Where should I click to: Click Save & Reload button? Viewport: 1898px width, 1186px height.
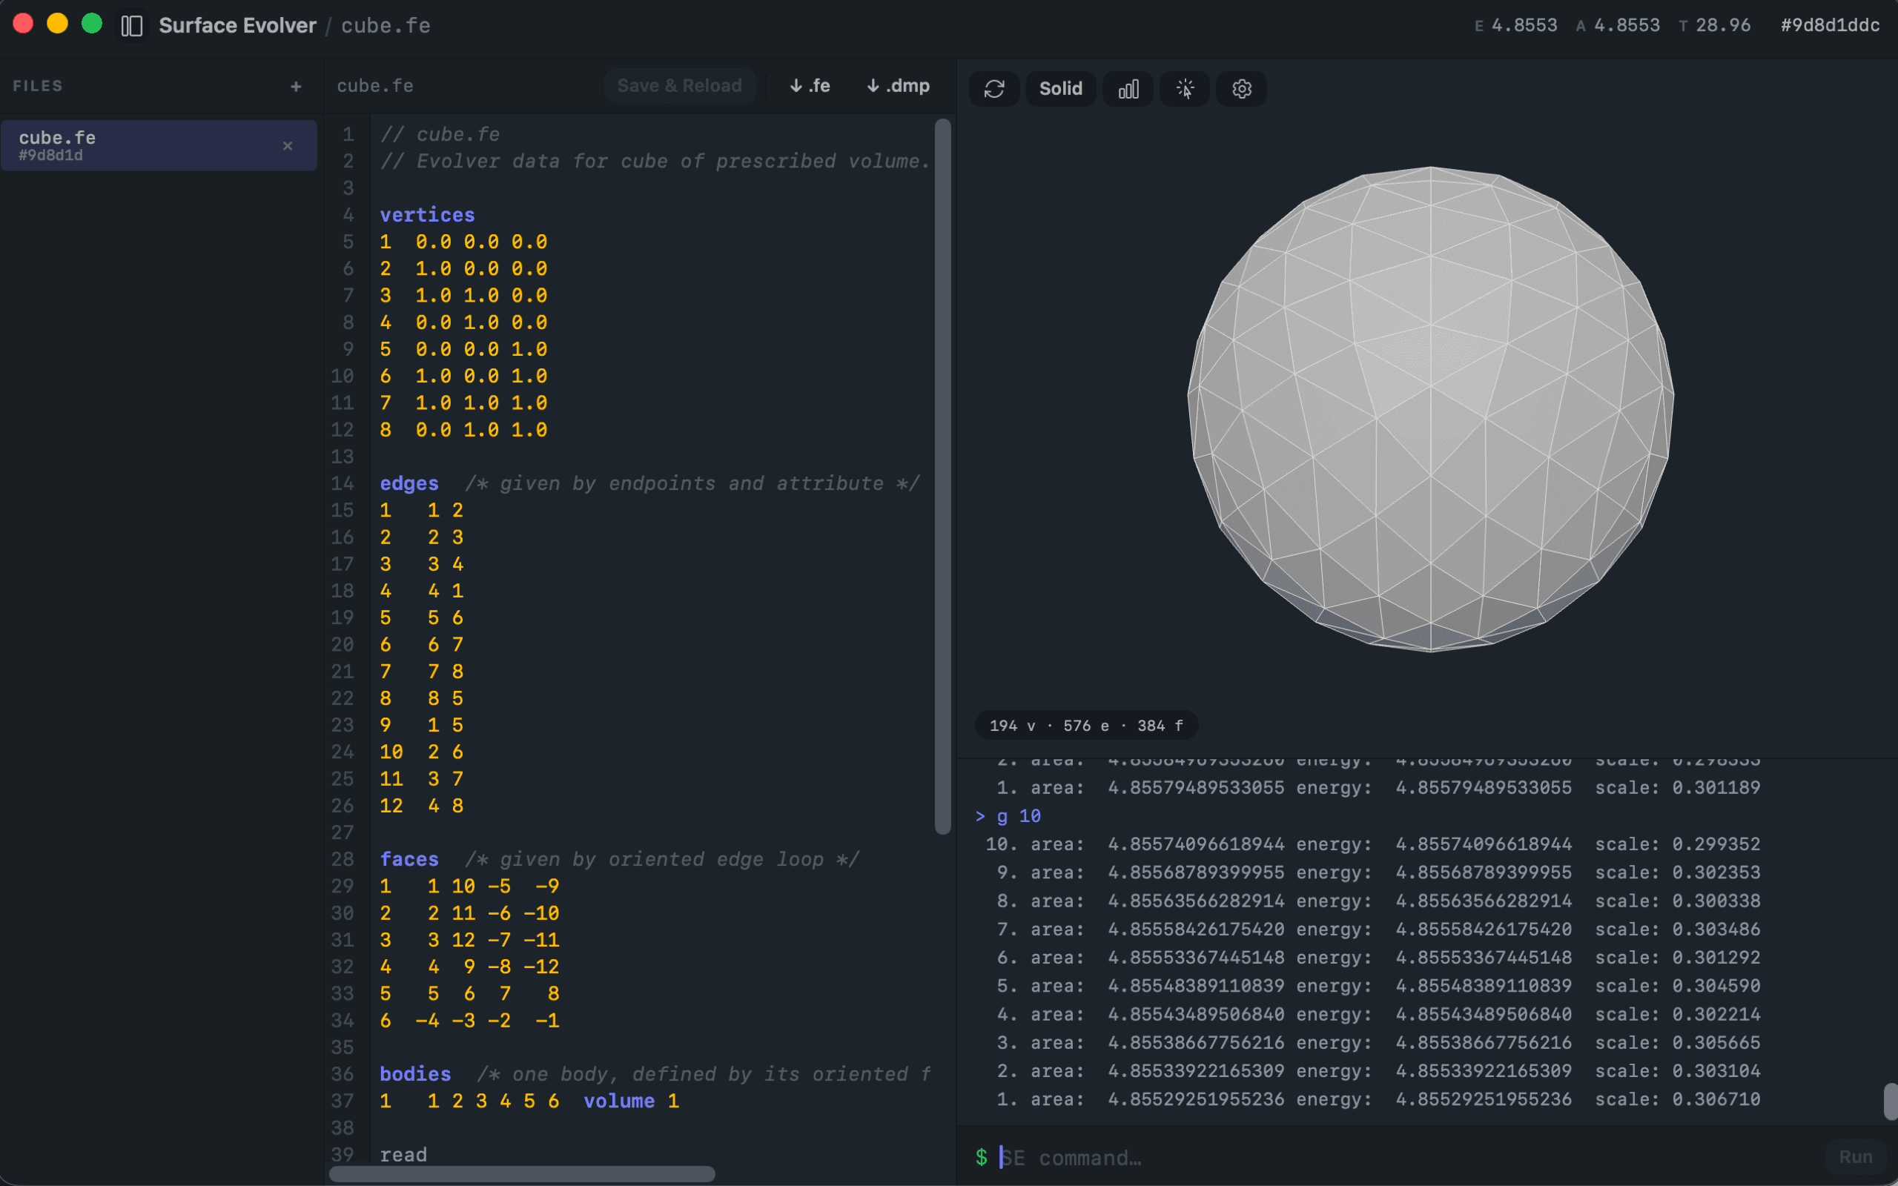[x=679, y=85]
